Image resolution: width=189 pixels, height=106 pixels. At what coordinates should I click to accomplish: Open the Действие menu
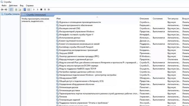point(13,6)
